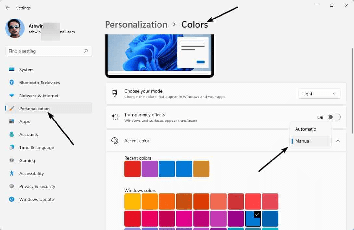Click the Personalization breadcrumb link
This screenshot has width=354, height=230.
click(x=136, y=25)
